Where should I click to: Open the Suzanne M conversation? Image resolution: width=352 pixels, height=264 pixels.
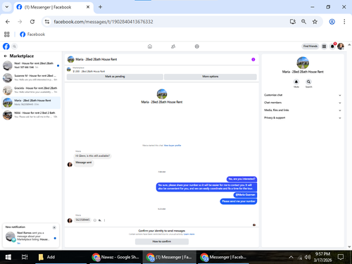[x=31, y=77]
